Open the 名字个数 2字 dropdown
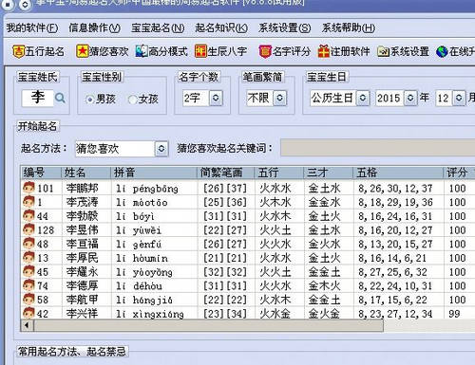This screenshot has height=365, width=475. [x=216, y=98]
